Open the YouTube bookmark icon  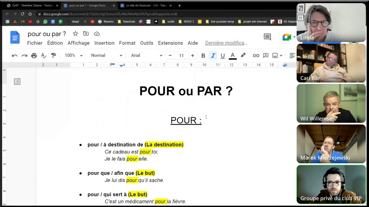click(x=30, y=22)
